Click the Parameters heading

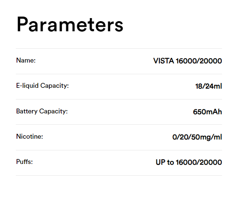pyautogui.click(x=70, y=24)
